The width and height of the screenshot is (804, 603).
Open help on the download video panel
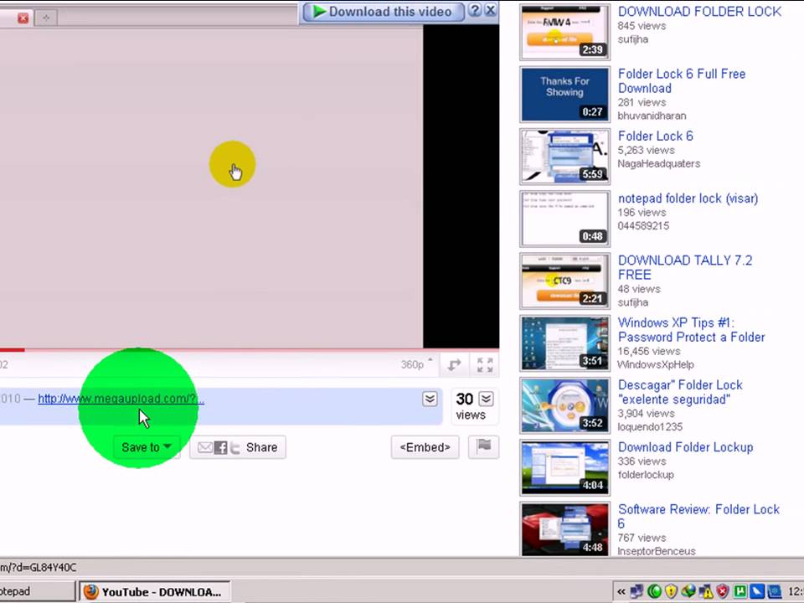coord(476,10)
